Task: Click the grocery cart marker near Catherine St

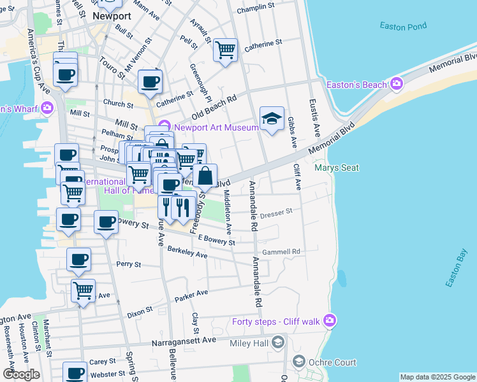Action: coord(225,50)
